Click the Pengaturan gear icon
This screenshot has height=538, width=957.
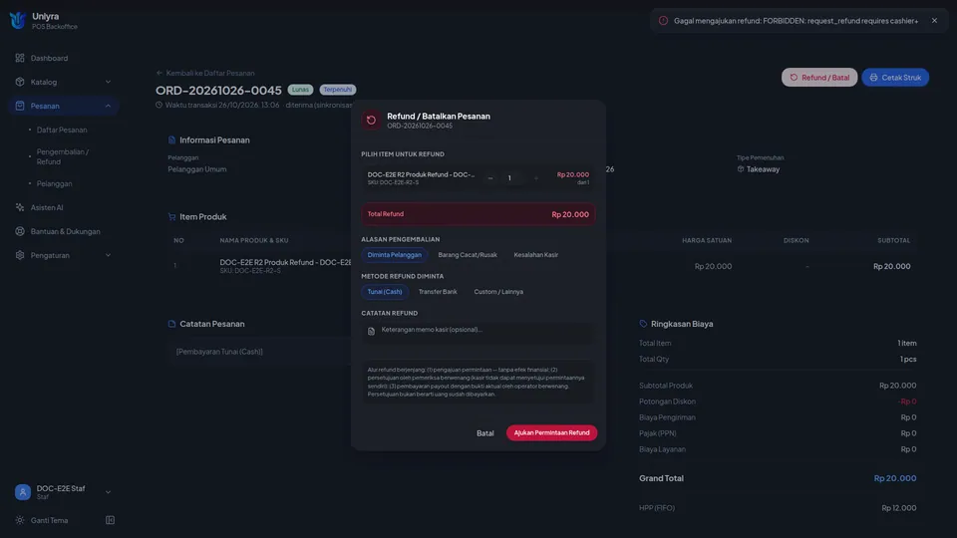click(20, 255)
